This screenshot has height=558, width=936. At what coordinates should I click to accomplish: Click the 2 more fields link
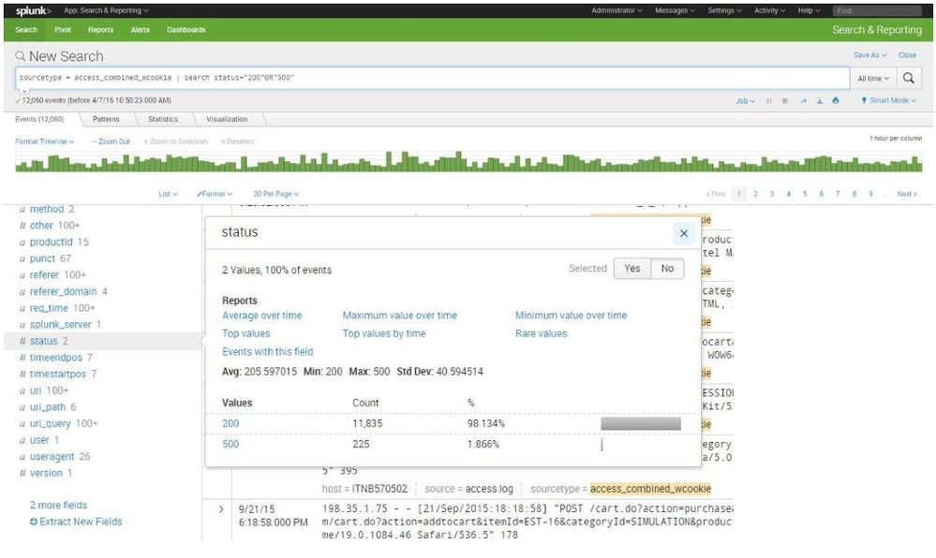pyautogui.click(x=58, y=506)
